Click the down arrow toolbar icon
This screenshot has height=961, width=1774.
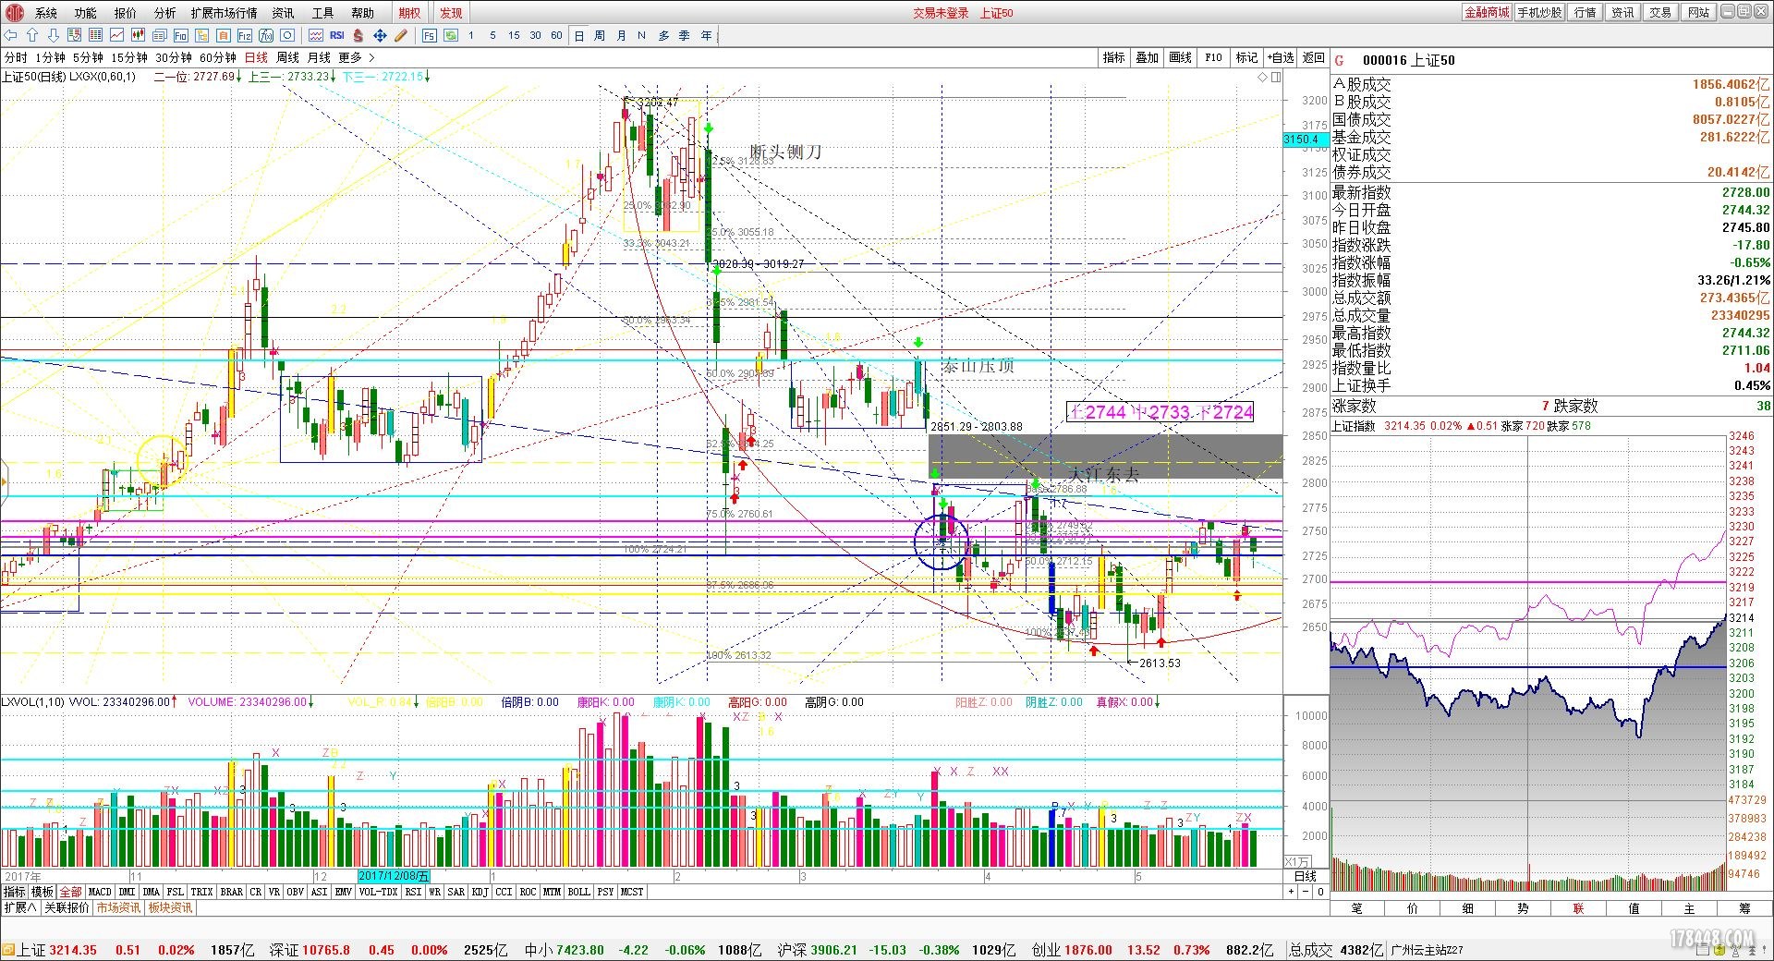pyautogui.click(x=53, y=35)
